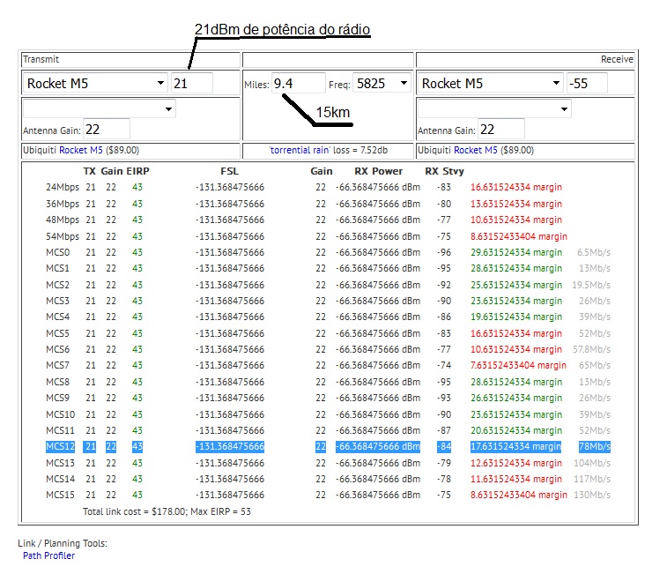Click the MCS9 row label
This screenshot has height=574, width=667.
(58, 398)
